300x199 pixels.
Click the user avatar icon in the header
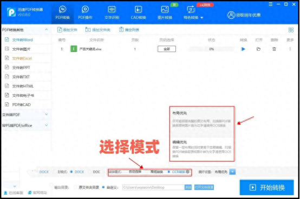pos(231,15)
